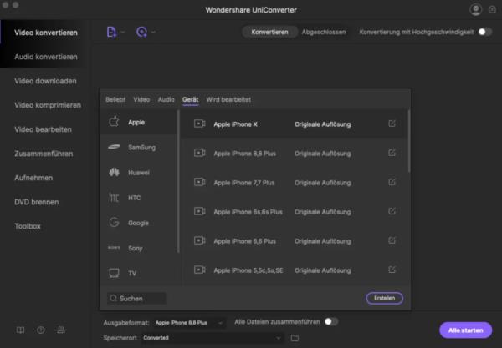Edit settings icon for iPhone 5,5c,5s,SE
Viewport: 502px width, 348px height.
click(x=392, y=270)
